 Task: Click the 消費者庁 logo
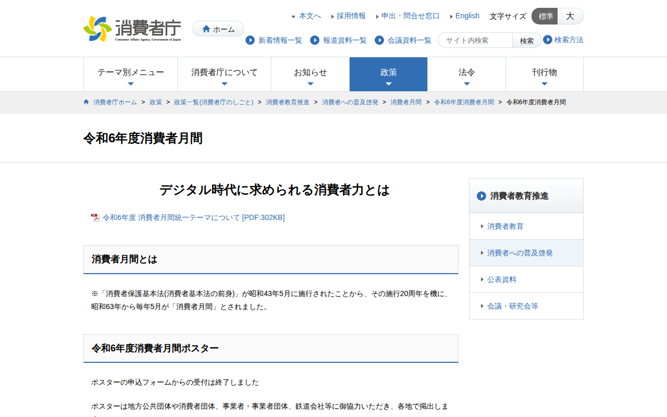132,29
